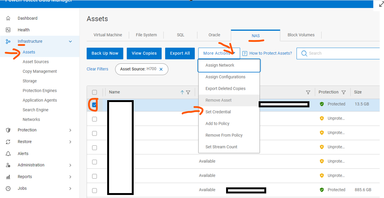Click Export All button

pyautogui.click(x=180, y=53)
